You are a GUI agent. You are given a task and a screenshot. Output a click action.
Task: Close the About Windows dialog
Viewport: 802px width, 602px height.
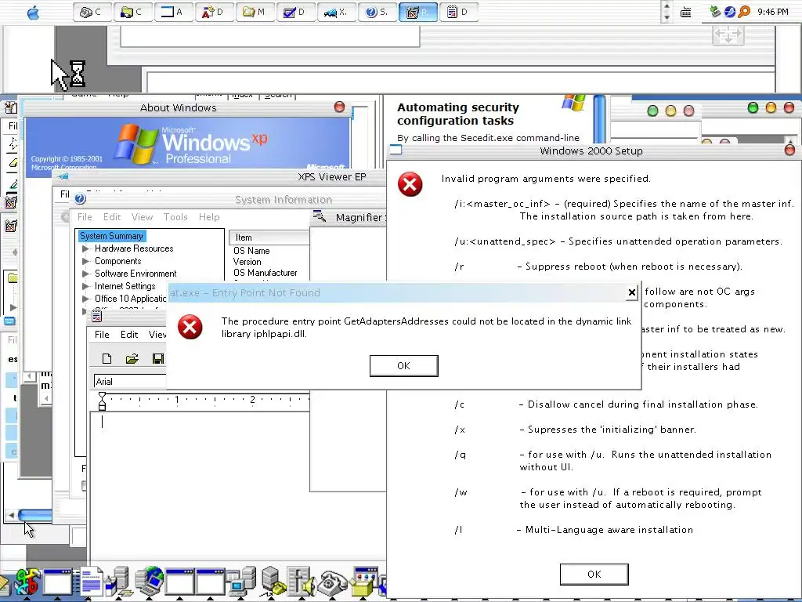click(340, 107)
